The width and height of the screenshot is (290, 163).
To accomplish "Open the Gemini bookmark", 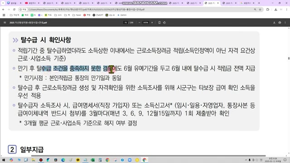I will click(x=122, y=15).
